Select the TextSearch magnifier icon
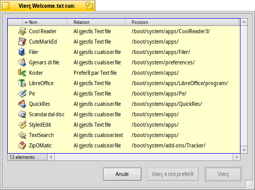Image resolution: width=255 pixels, height=190 pixels. (22, 135)
